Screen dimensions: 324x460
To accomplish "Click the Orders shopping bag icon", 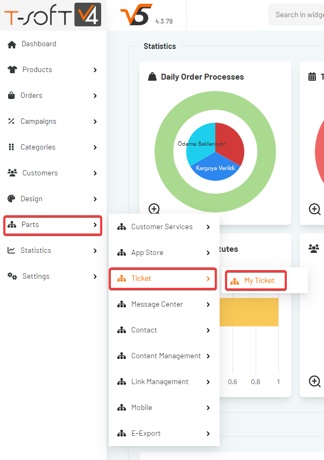I will click(11, 96).
